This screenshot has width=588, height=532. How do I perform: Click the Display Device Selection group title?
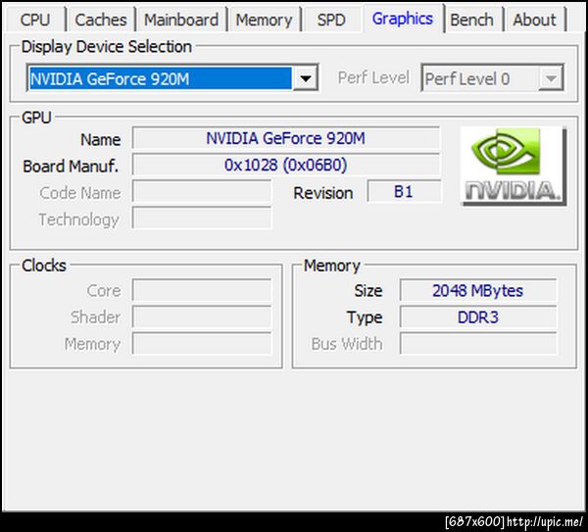[x=107, y=47]
